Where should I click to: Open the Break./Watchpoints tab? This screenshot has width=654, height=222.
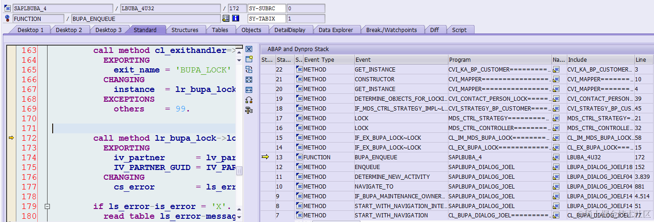tap(392, 30)
